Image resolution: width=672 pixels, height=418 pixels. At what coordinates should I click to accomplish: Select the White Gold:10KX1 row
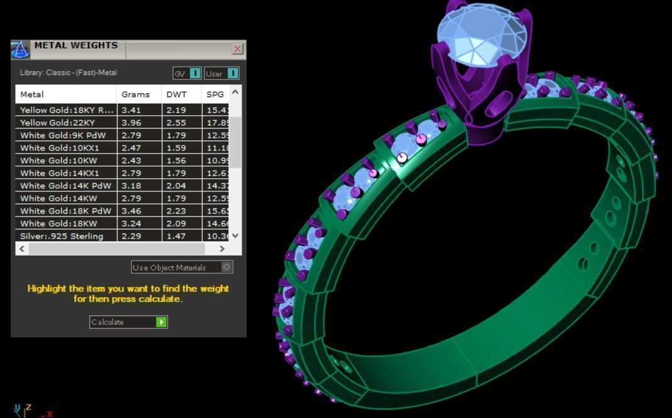pos(122,148)
